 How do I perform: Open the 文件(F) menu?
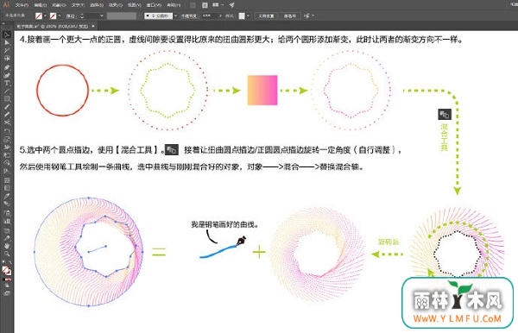click(x=22, y=5)
